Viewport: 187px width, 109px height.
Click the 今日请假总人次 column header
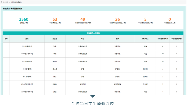163,39
